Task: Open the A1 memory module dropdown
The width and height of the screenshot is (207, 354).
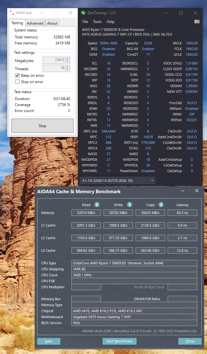Action: tap(118, 181)
